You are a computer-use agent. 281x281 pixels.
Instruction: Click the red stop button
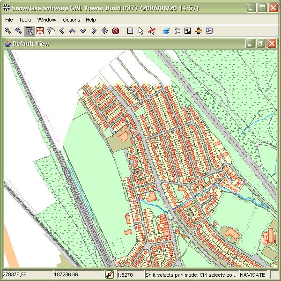(115, 31)
